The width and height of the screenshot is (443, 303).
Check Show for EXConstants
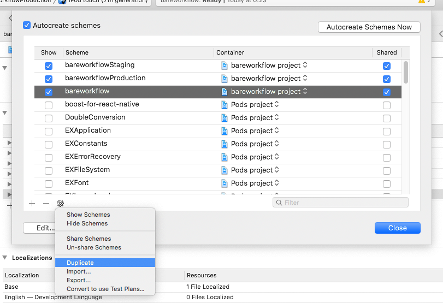point(49,144)
